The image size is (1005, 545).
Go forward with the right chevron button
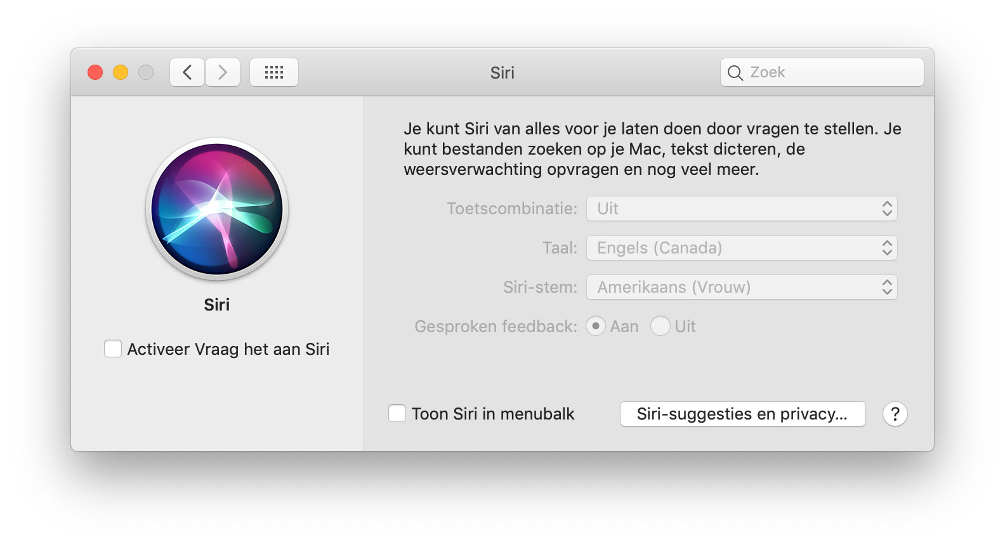click(223, 72)
